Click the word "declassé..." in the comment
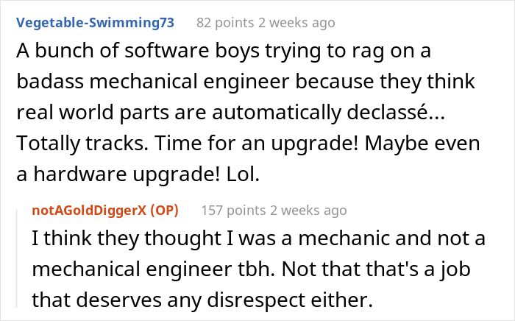Viewport: 515px width, 321px height. pos(396,113)
